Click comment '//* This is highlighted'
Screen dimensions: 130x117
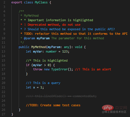tap(47, 60)
